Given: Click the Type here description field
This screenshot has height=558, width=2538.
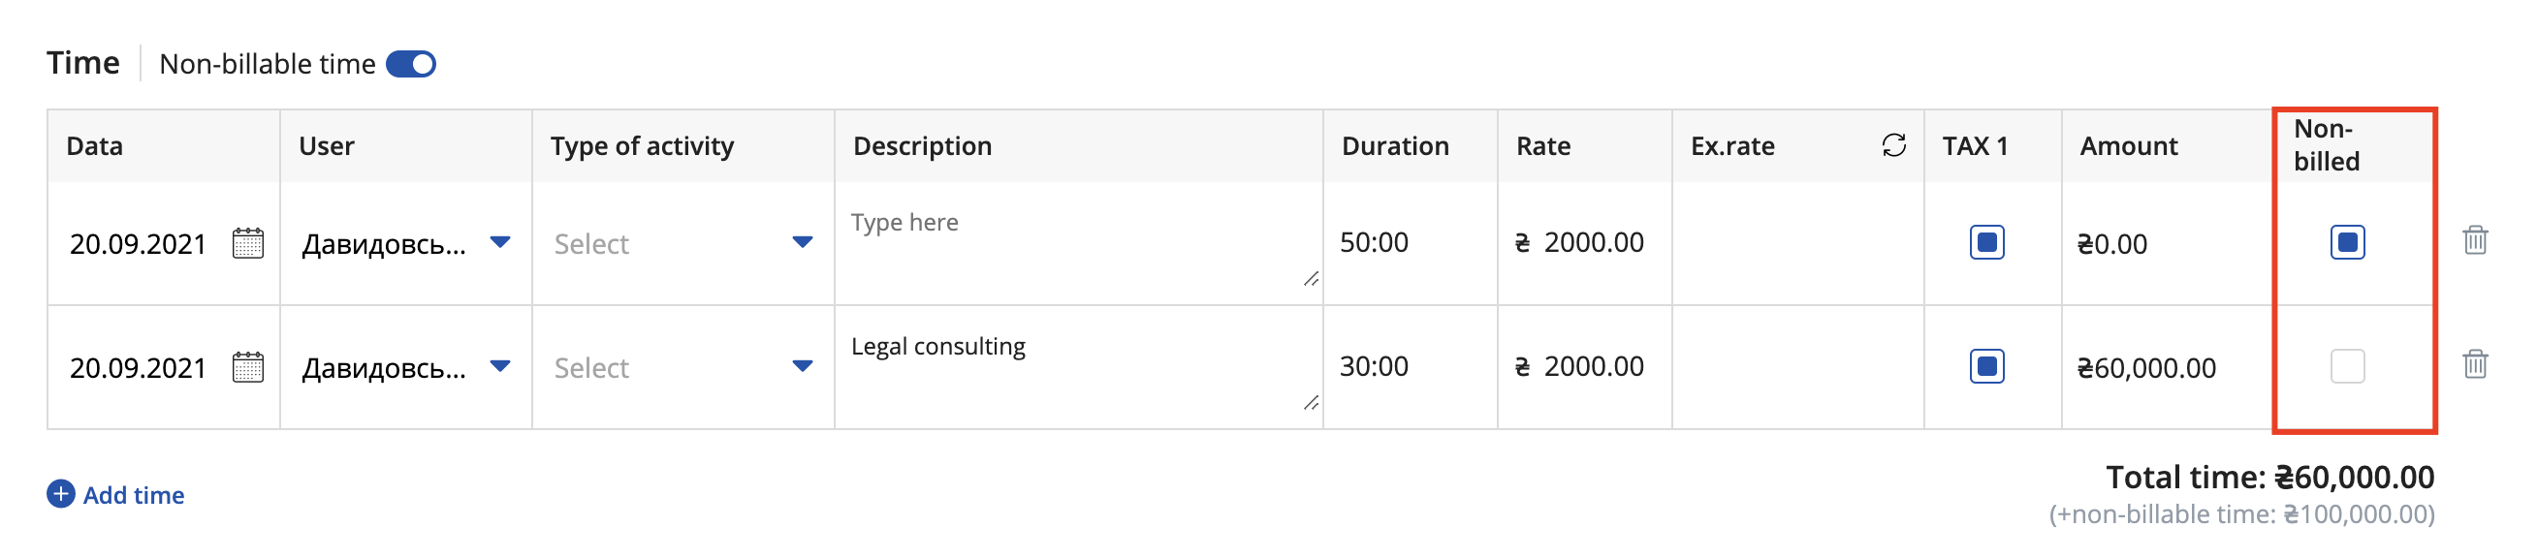Looking at the screenshot, I should [1078, 243].
